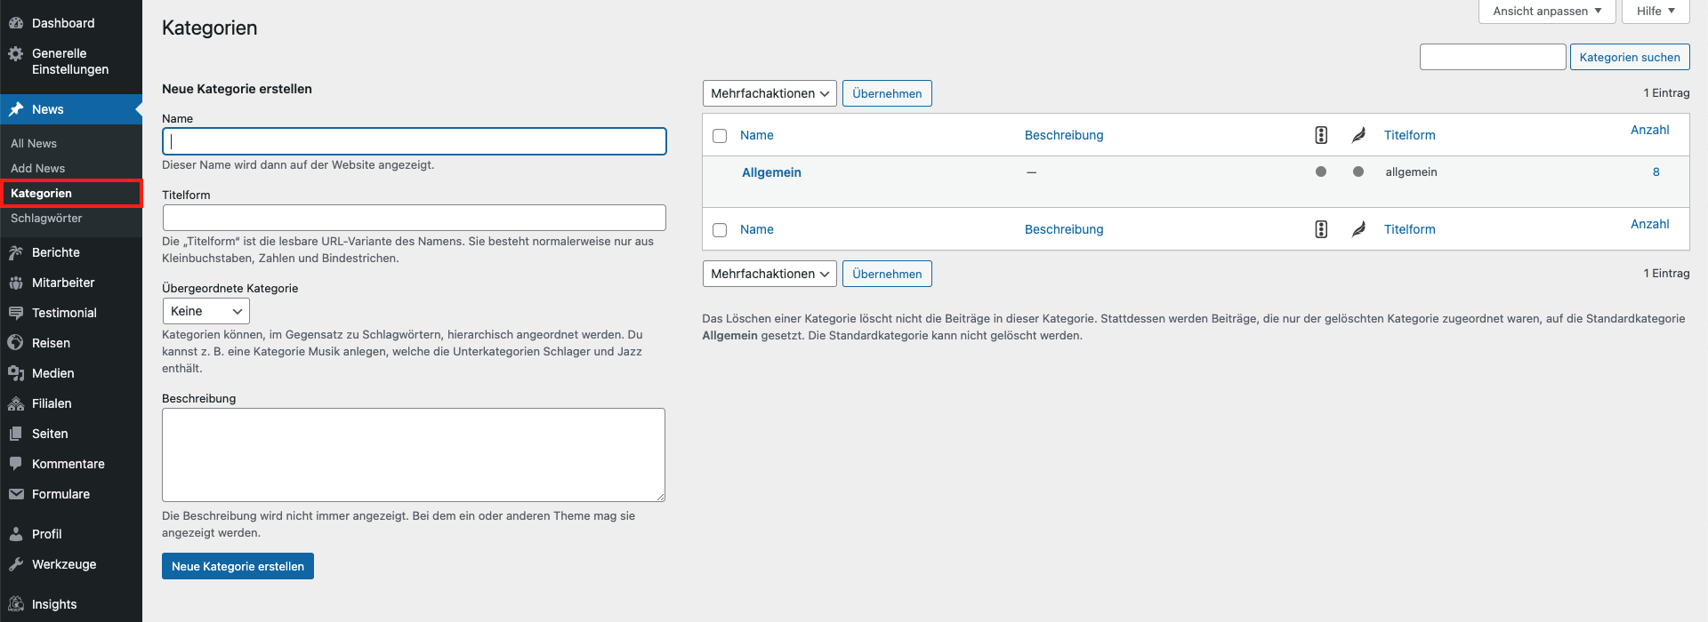Click the Formulare envelope icon
This screenshot has width=1708, height=622.
click(16, 494)
